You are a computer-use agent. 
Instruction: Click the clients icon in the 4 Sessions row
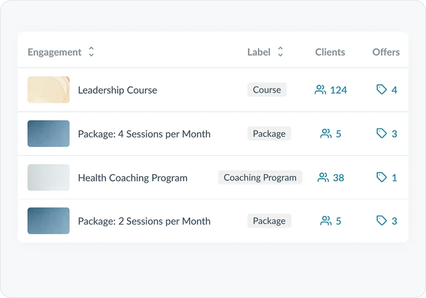[326, 134]
